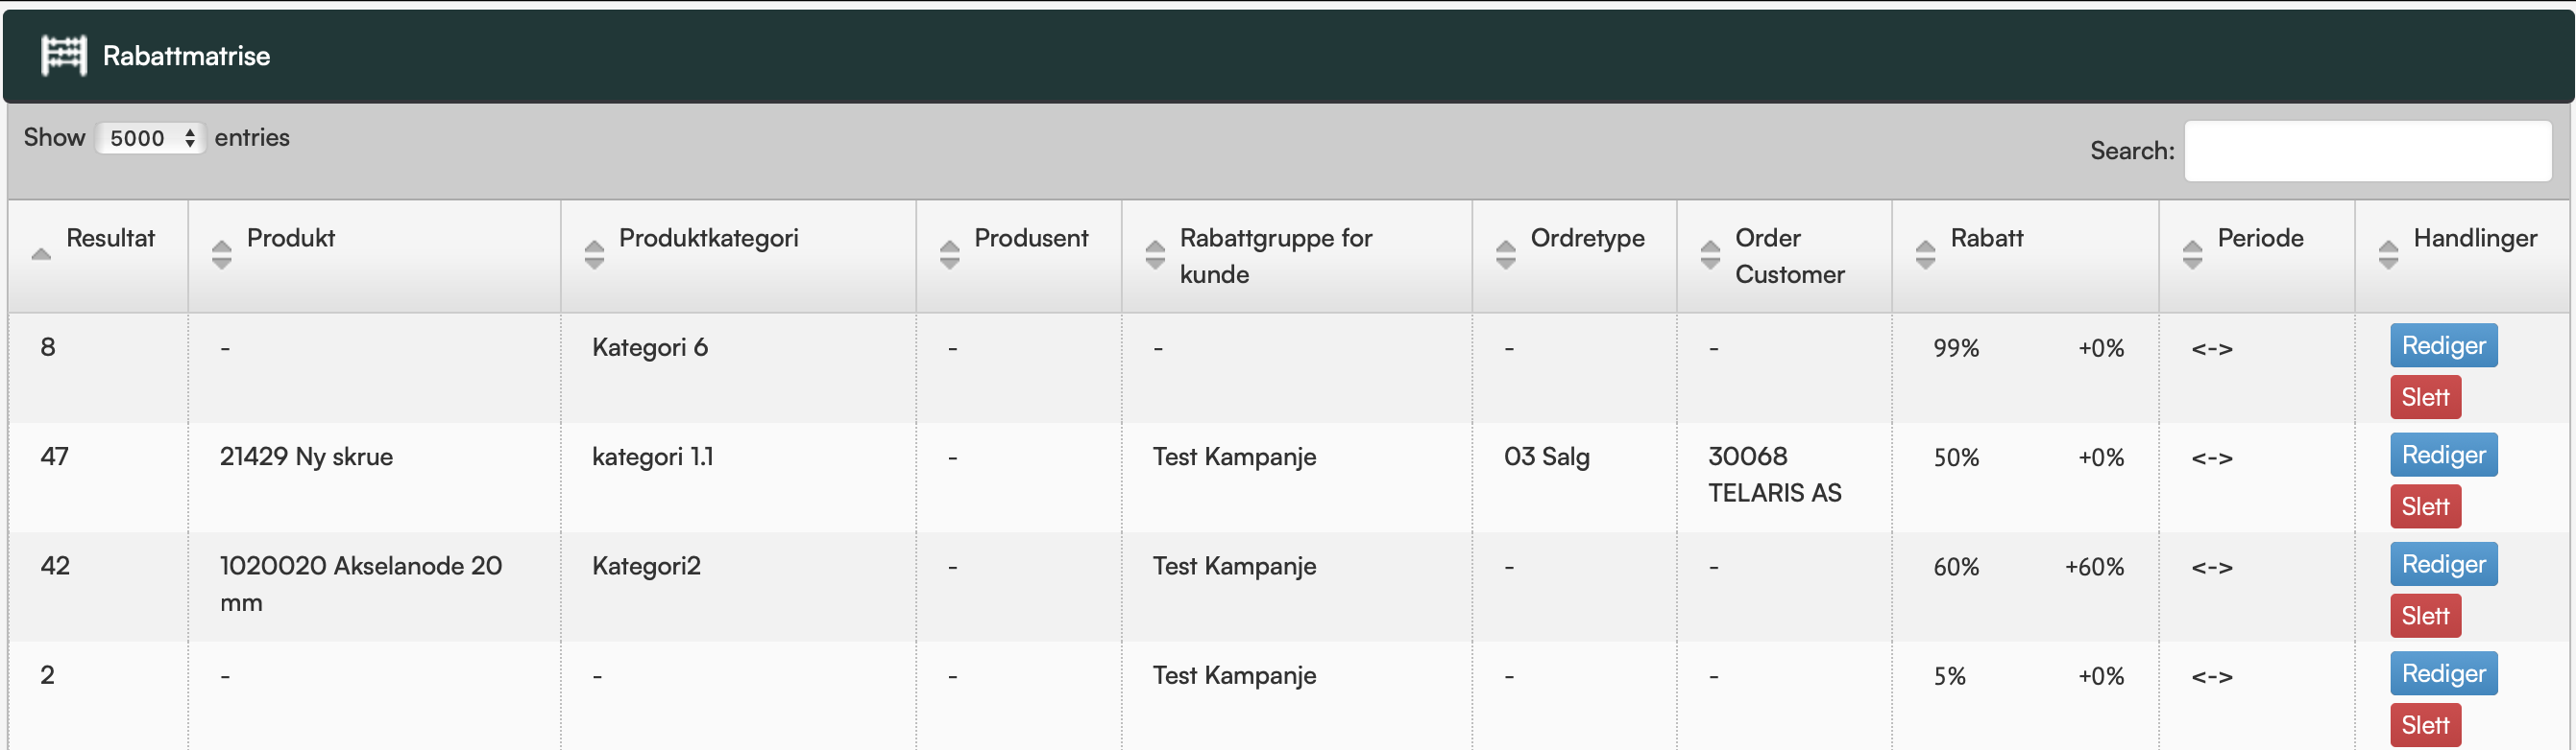Sort by Resultat column arrow
Image resolution: width=2576 pixels, height=750 pixels.
[41, 255]
